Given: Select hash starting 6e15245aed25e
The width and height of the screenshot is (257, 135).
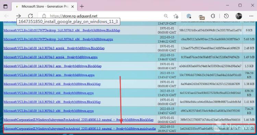Looking at the screenshot, I should point(210,93).
